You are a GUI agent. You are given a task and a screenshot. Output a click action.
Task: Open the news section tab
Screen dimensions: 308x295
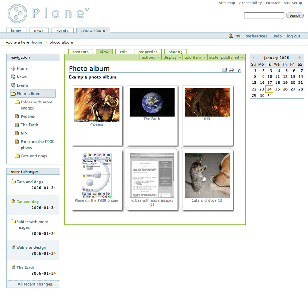(38, 30)
